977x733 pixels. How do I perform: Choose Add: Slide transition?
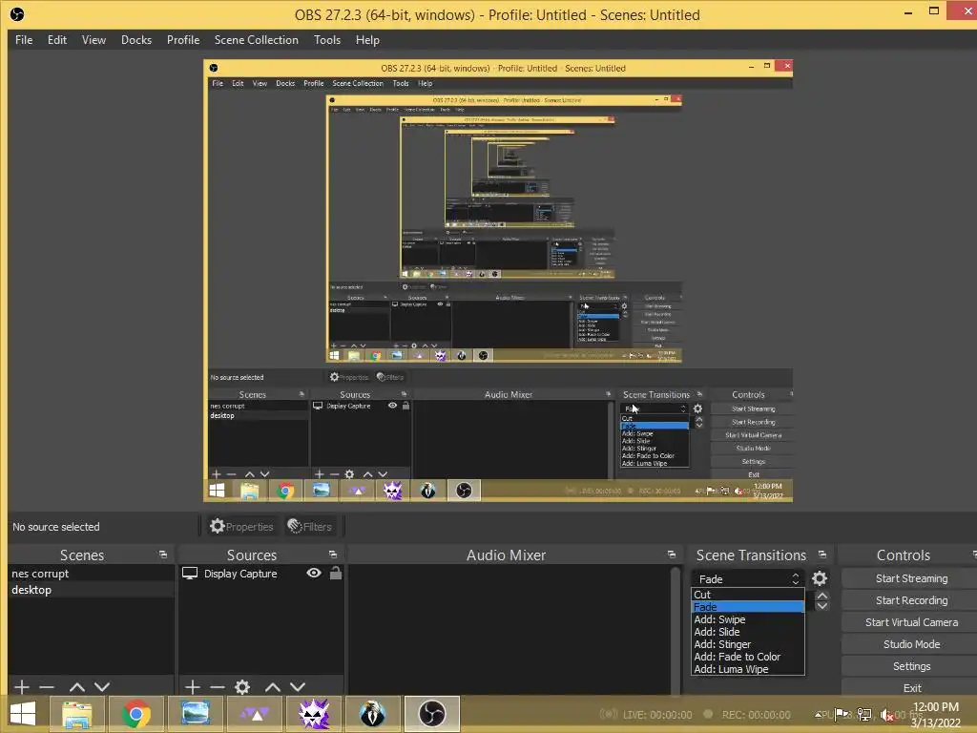click(x=748, y=632)
